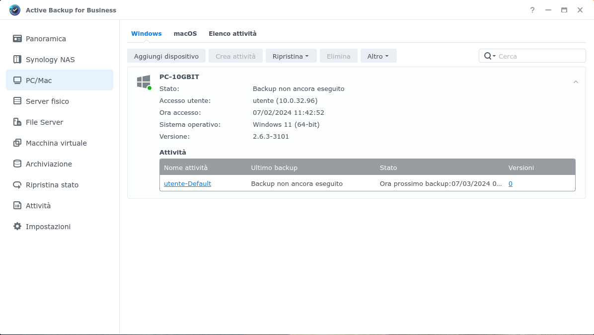Open Synology NAS section
594x335 pixels.
60,60
